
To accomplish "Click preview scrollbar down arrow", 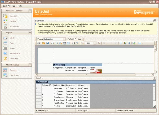I will 155,72.
